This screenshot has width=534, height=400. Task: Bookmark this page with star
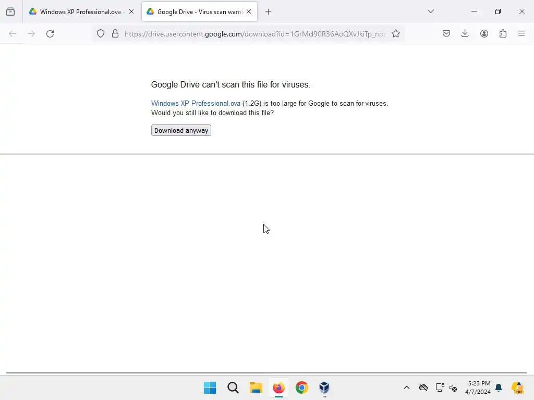tap(396, 34)
